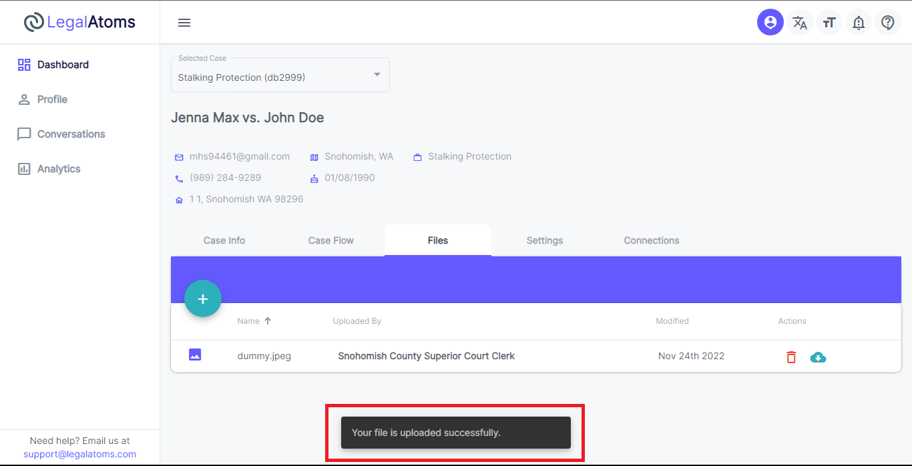Click the plus button to add file
The image size is (912, 466).
(203, 298)
